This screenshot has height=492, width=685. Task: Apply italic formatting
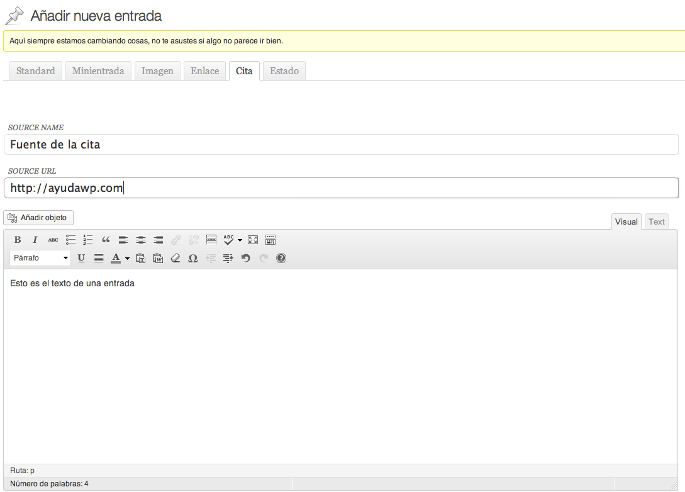[x=35, y=240]
